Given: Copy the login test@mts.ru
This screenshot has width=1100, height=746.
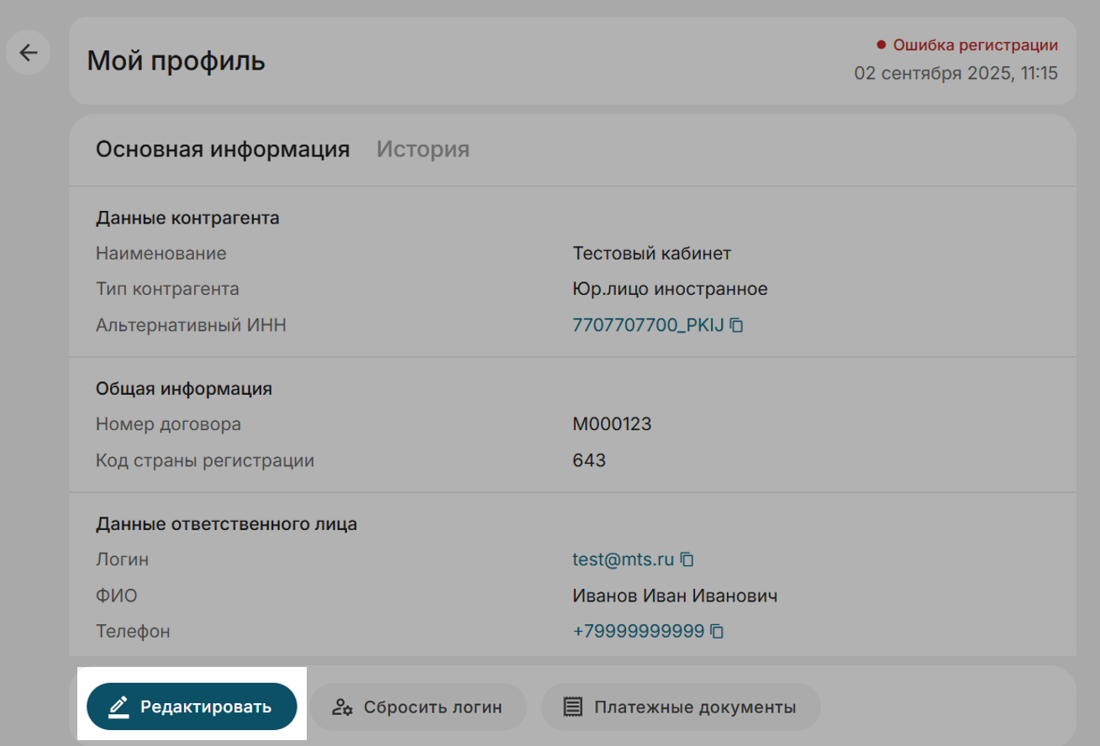Looking at the screenshot, I should (x=687, y=559).
